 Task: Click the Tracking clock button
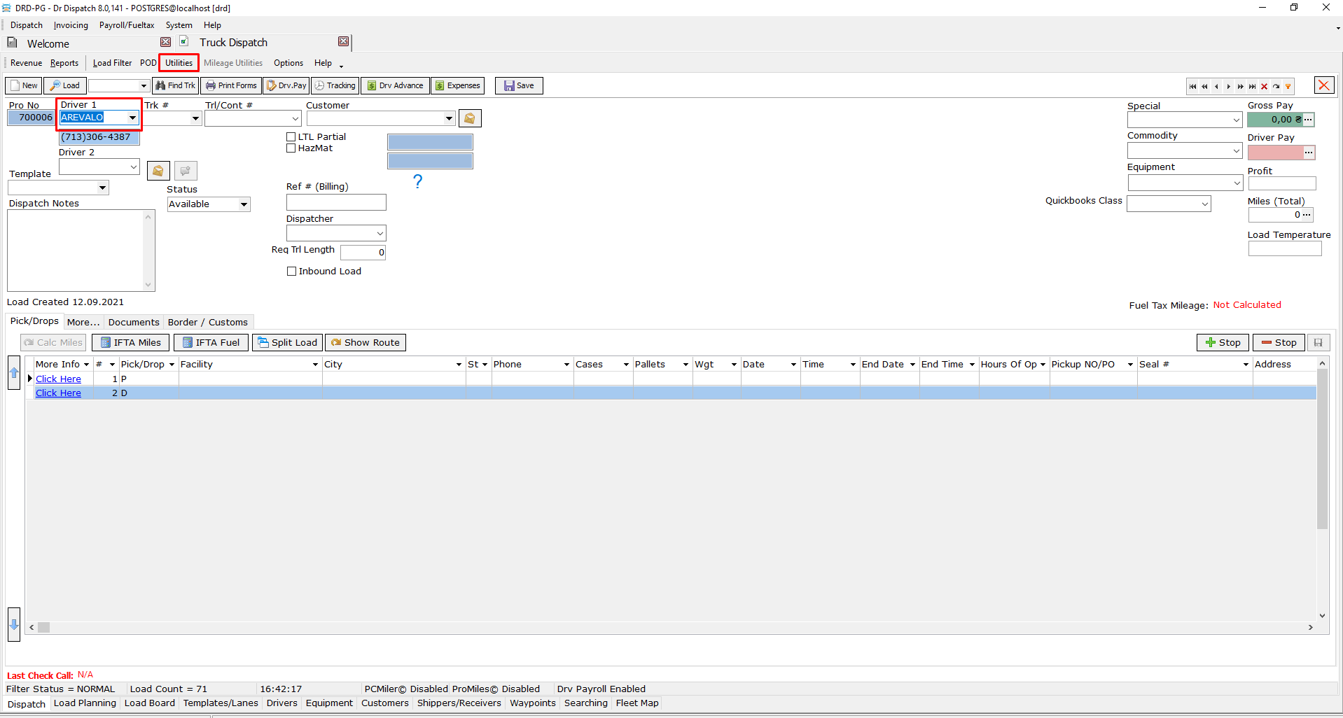tap(335, 85)
